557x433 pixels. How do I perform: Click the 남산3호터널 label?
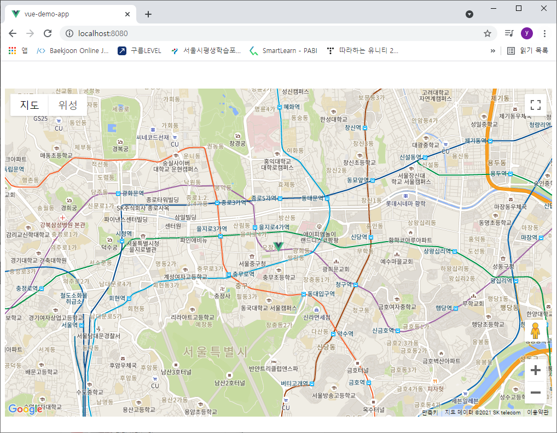click(x=177, y=372)
